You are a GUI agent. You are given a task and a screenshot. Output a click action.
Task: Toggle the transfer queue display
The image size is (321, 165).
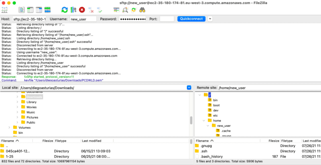(47, 10)
